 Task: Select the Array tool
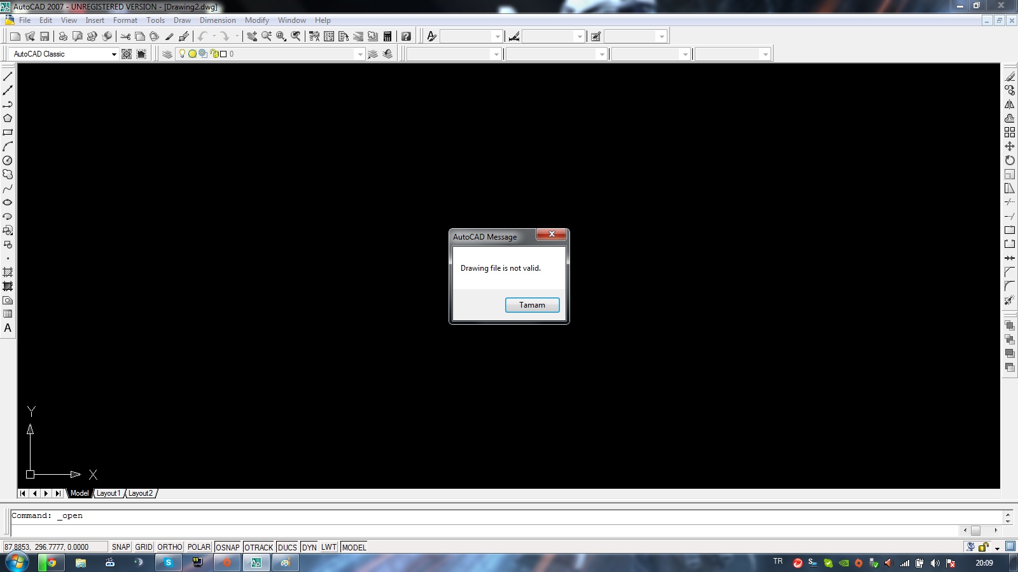[x=1010, y=132]
